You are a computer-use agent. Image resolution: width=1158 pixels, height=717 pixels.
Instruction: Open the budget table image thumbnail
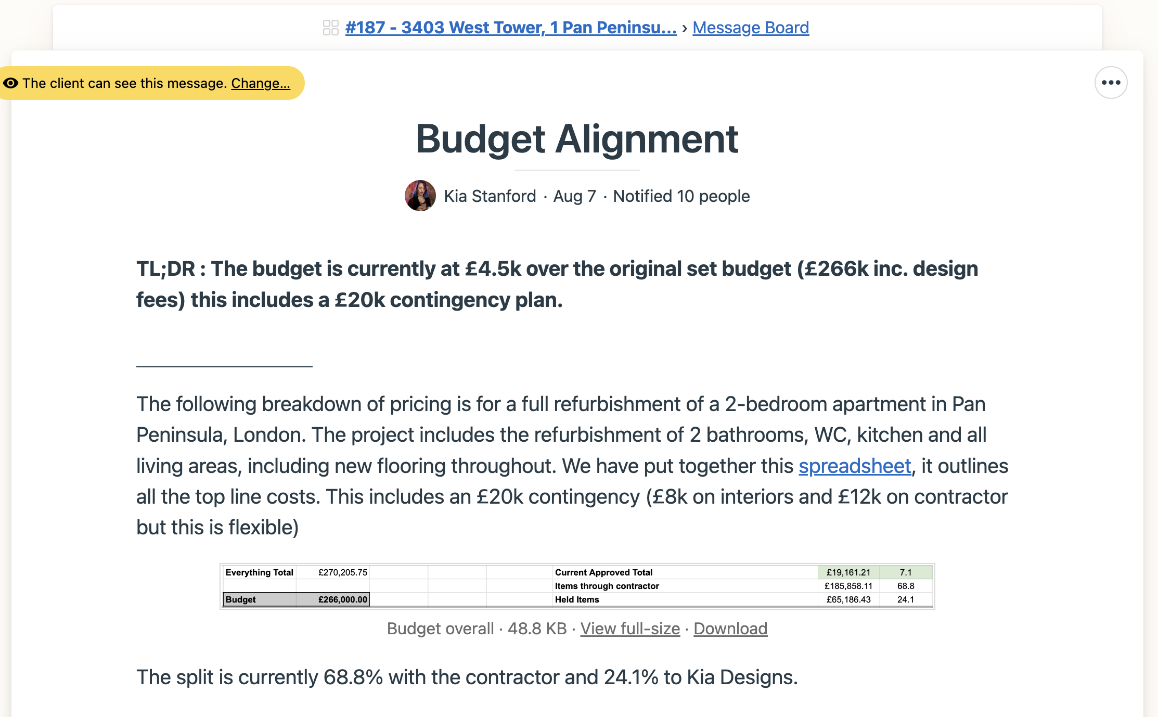coord(577,586)
